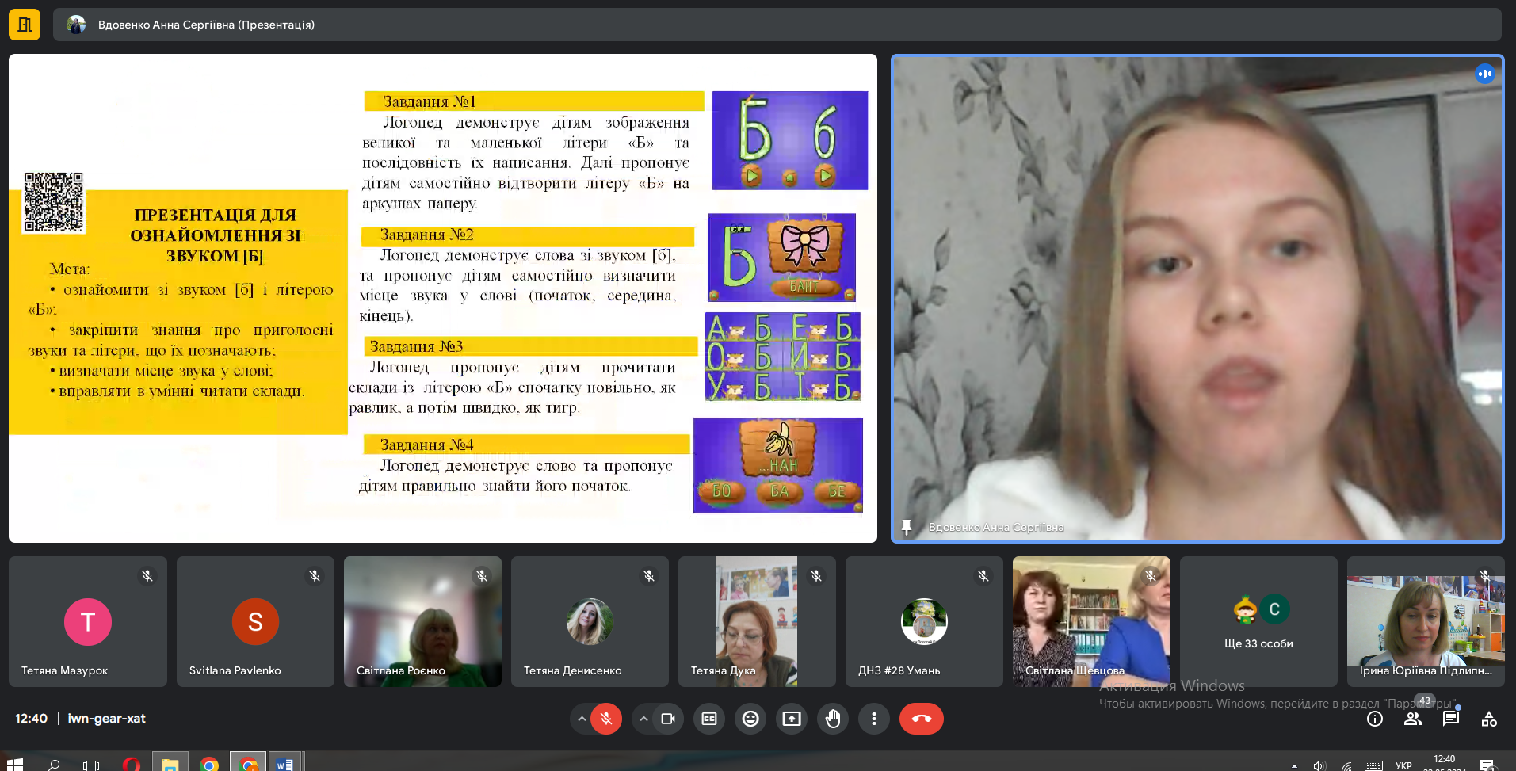
Task: Open the Ще 33 особи tile
Action: (1258, 621)
